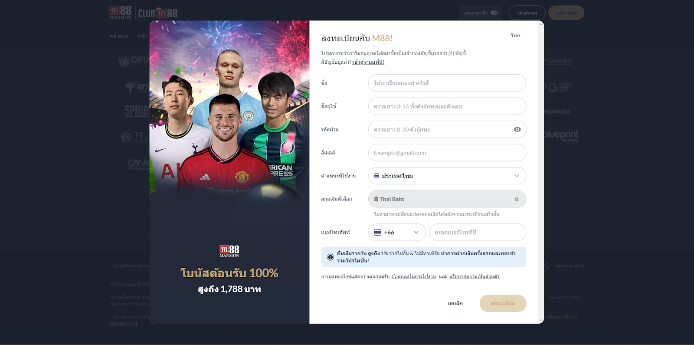Viewport: 694px width, 345px height.
Task: Expand the ประเทศไทย country dropdown
Action: click(447, 176)
